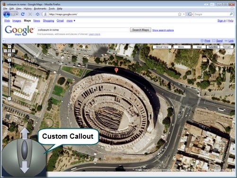Pan the map up with arrow control
237x178 pixels.
click(9, 47)
